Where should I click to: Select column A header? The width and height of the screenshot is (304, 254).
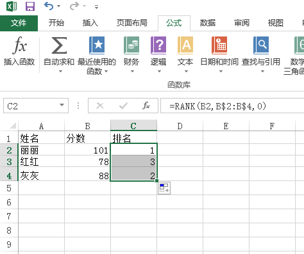point(42,126)
